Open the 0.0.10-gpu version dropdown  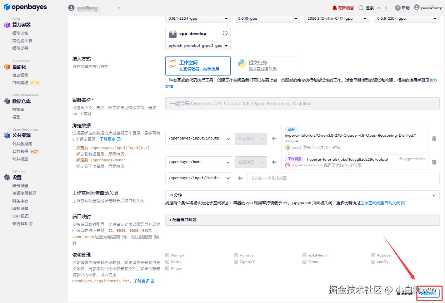tap(267, 19)
